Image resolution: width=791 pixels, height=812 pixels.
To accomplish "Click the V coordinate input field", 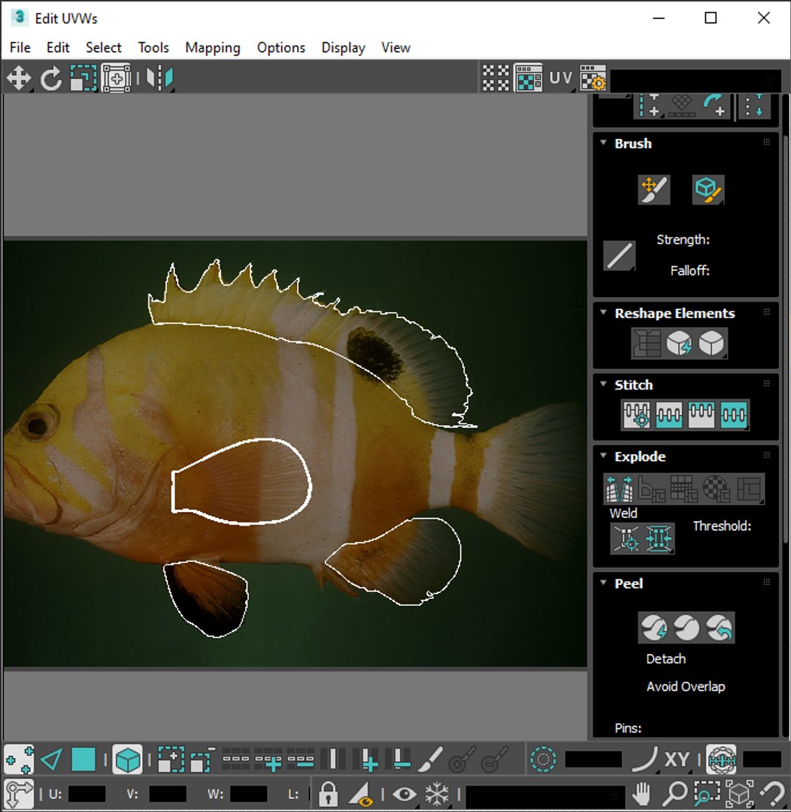I will coord(168,793).
